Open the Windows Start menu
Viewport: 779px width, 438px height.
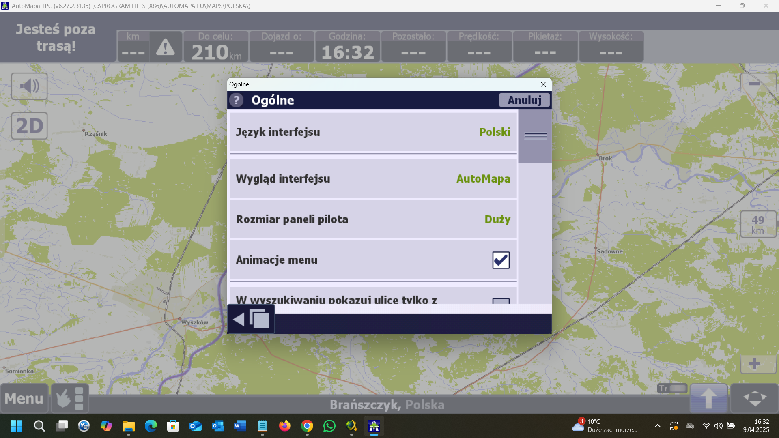click(x=17, y=426)
